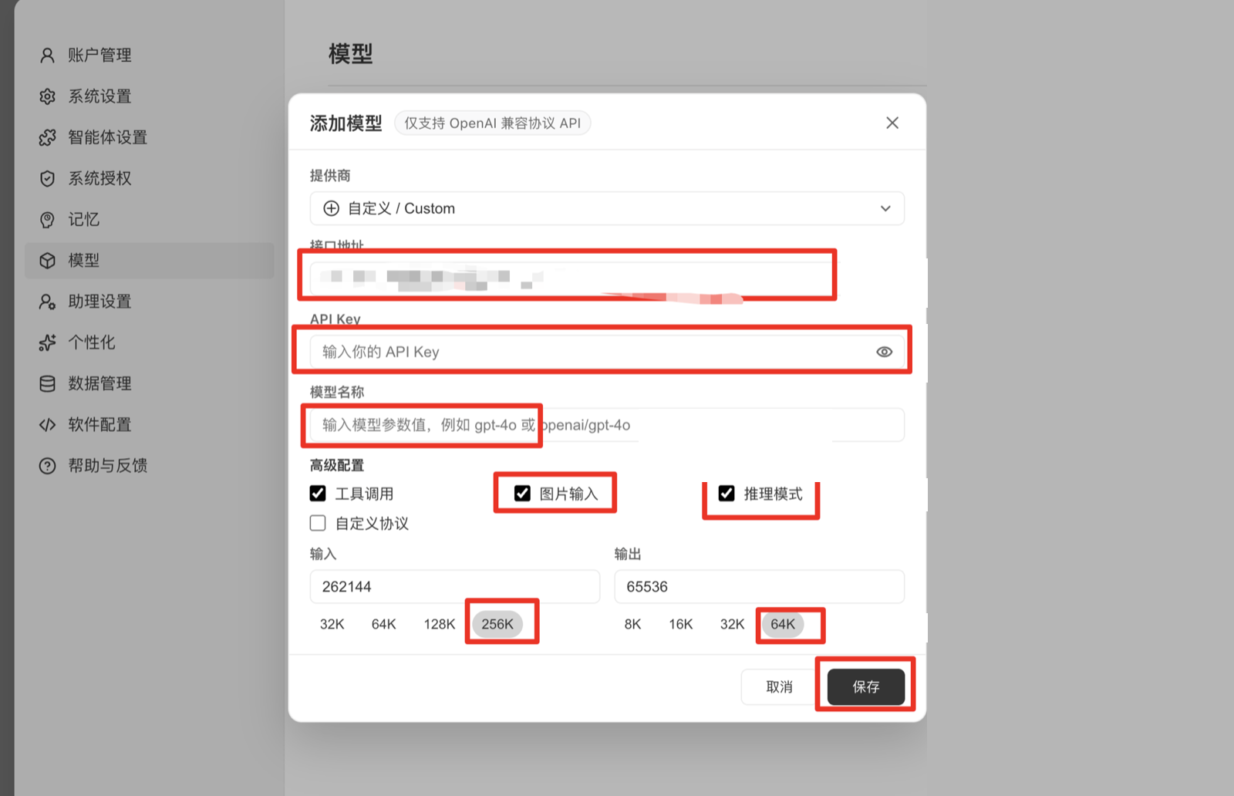Screen dimensions: 1234x796
Task: Click the personalization sparkle icon
Action: (x=47, y=342)
